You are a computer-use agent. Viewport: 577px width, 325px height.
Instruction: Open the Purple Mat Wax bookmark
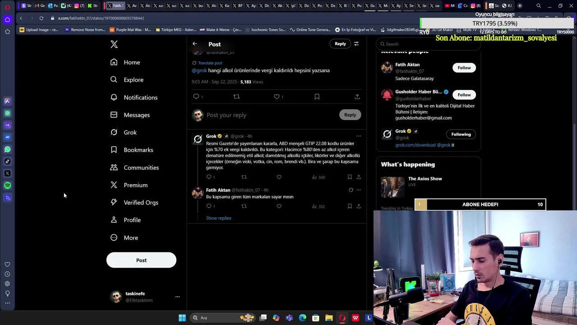(130, 30)
